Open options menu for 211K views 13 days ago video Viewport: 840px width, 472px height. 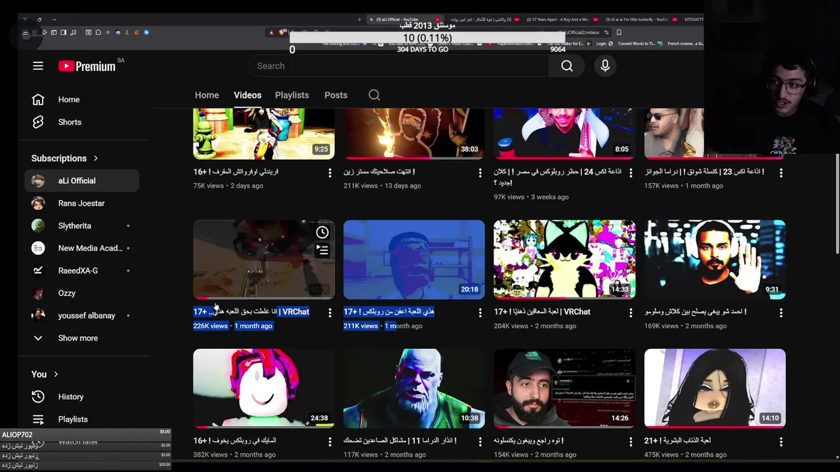coord(480,172)
